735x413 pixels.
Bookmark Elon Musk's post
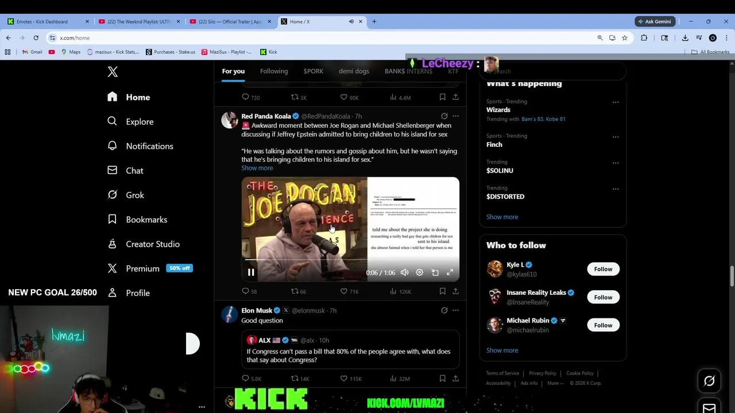click(442, 379)
